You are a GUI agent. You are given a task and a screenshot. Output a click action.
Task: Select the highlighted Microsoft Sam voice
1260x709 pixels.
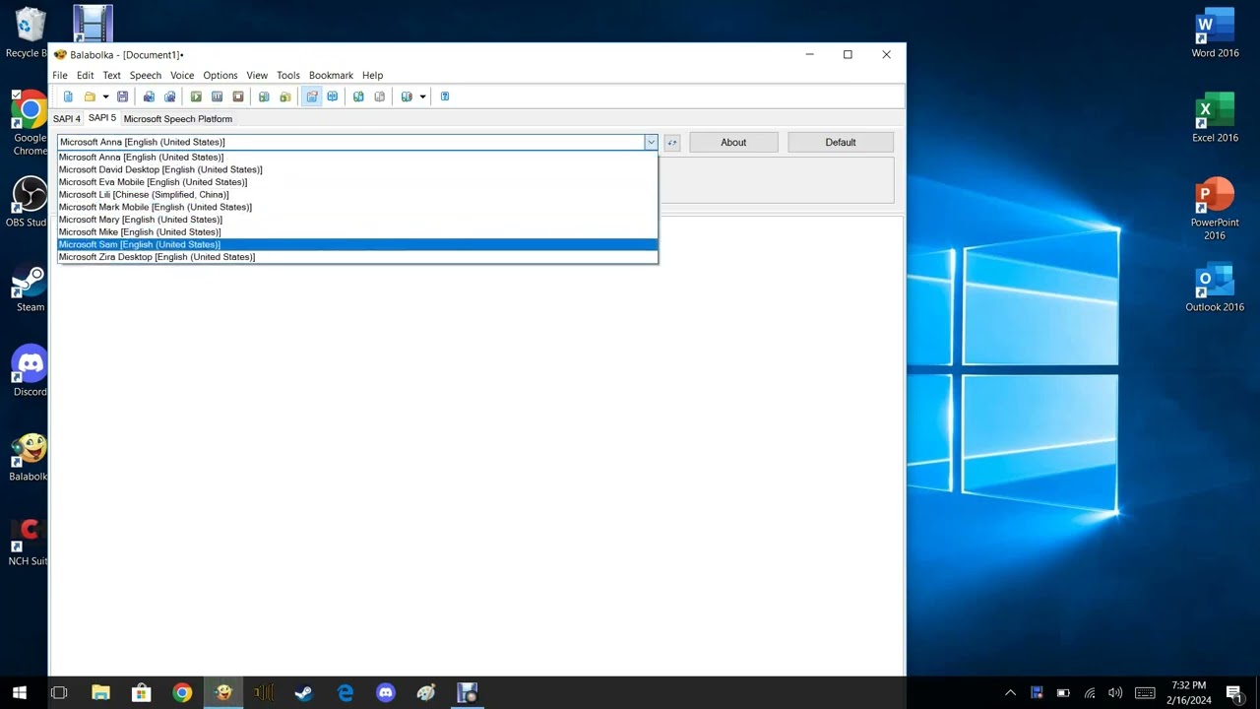coord(357,244)
